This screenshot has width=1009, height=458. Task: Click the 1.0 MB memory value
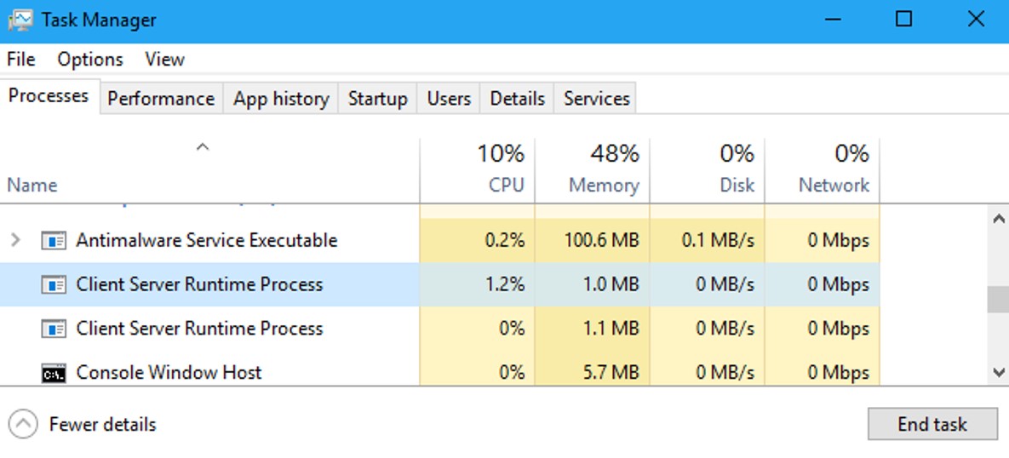pos(611,284)
